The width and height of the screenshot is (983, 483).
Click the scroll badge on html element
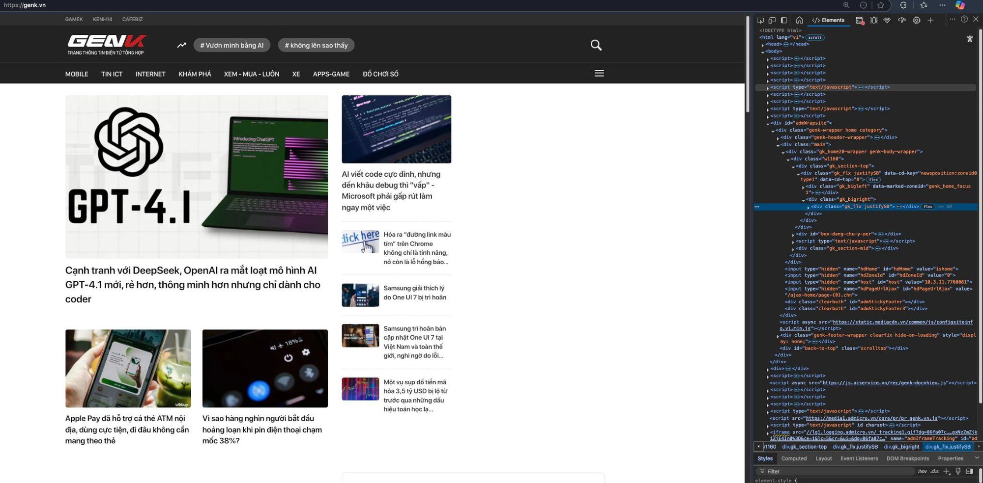coord(814,37)
